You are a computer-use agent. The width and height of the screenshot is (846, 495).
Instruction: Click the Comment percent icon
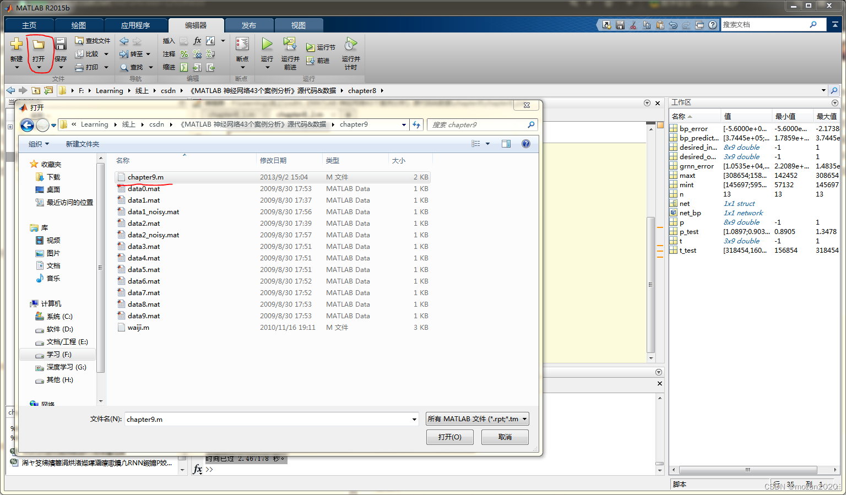pyautogui.click(x=184, y=54)
